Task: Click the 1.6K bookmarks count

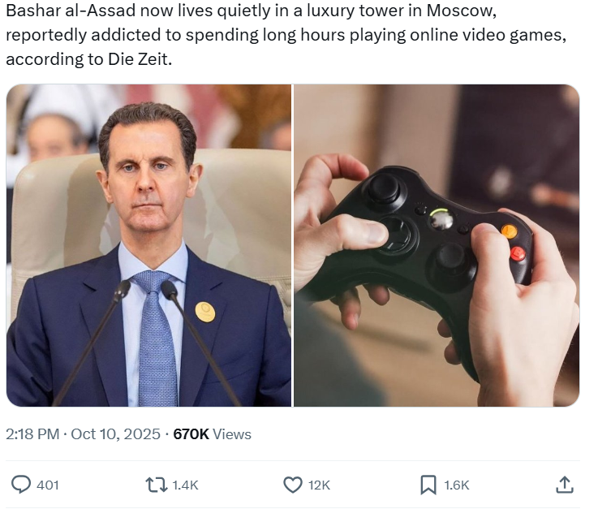Action: (456, 485)
